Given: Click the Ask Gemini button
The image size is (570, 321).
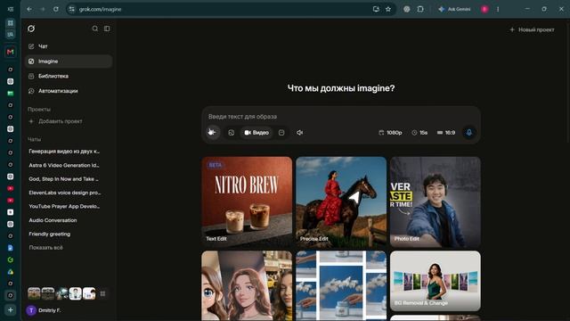Looking at the screenshot, I should (x=454, y=9).
